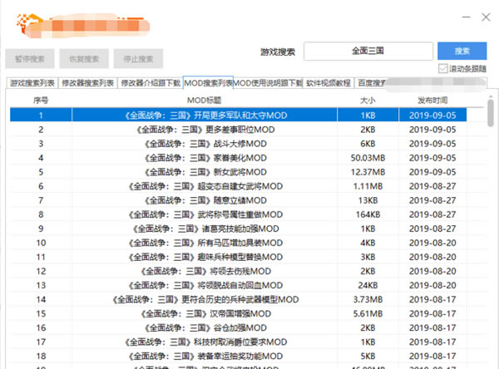Image resolution: width=499 pixels, height=369 pixels.
Task: Click the 5.61MB size cell
Action: tap(368, 313)
